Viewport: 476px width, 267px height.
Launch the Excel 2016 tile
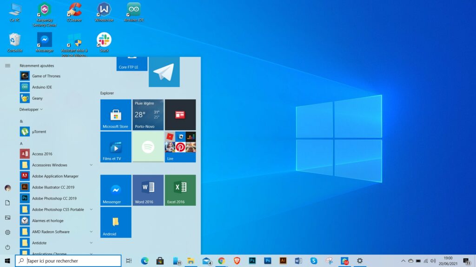(x=180, y=190)
